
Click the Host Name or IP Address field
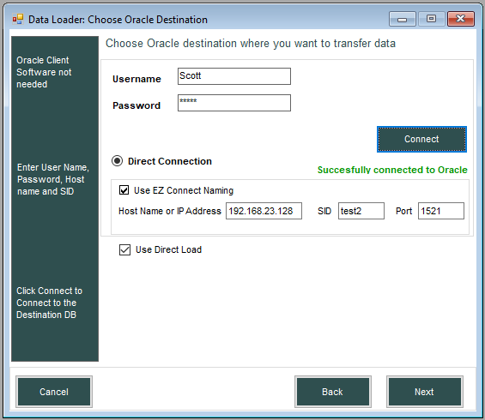(x=264, y=211)
